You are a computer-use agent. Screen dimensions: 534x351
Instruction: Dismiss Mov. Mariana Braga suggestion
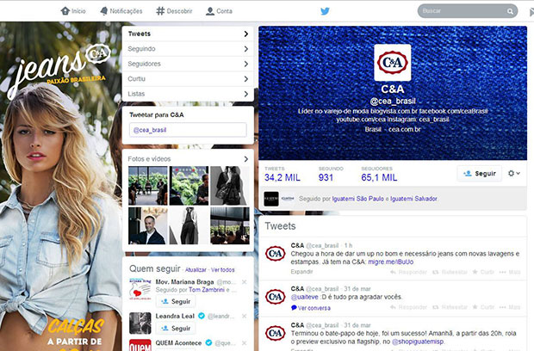click(245, 282)
